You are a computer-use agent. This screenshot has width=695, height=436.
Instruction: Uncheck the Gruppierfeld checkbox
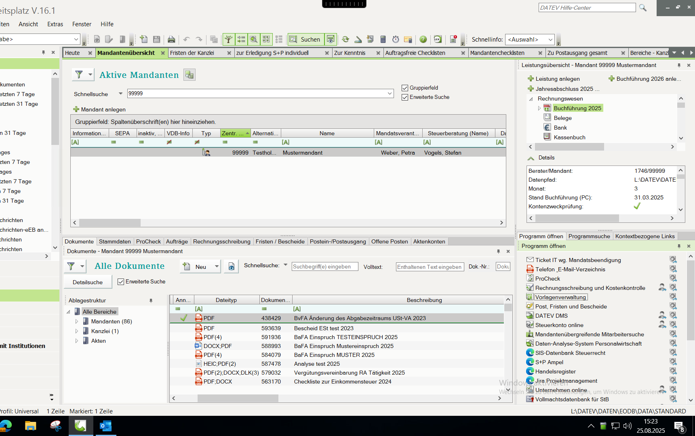405,88
